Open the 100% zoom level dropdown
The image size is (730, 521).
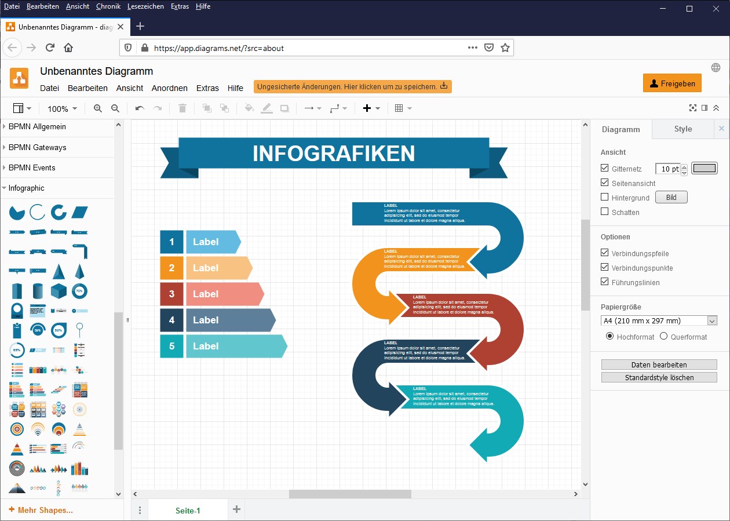coord(62,109)
